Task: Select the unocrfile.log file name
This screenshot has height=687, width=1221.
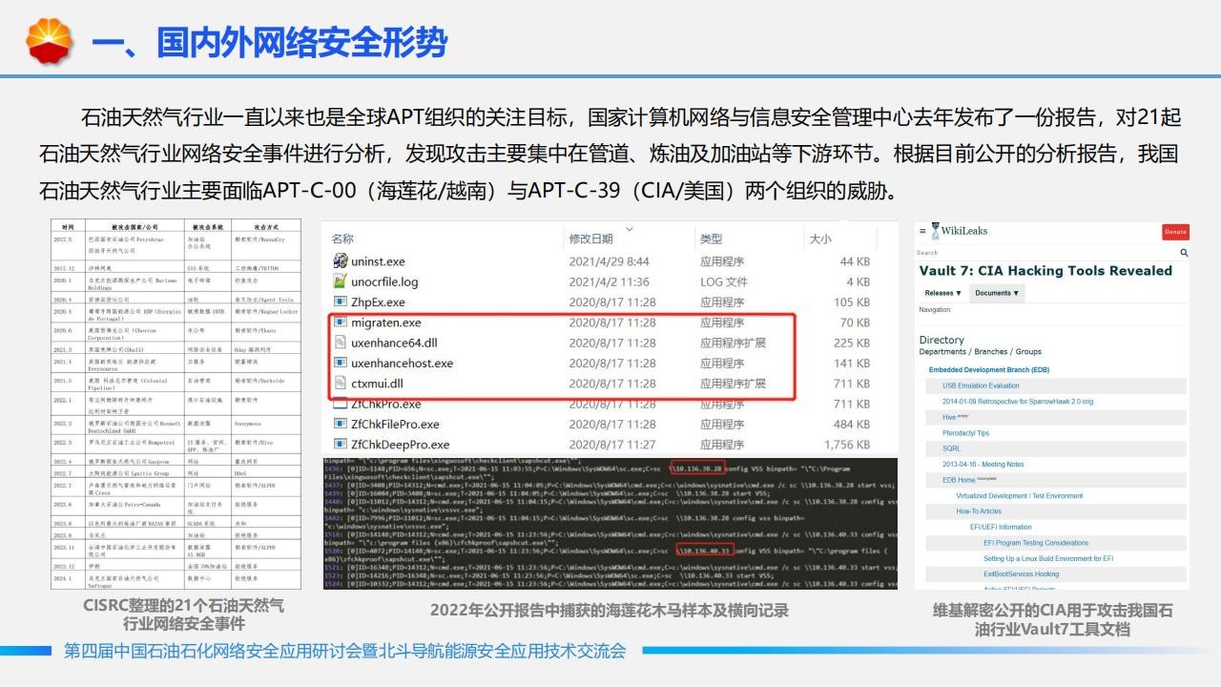Action: coord(384,281)
